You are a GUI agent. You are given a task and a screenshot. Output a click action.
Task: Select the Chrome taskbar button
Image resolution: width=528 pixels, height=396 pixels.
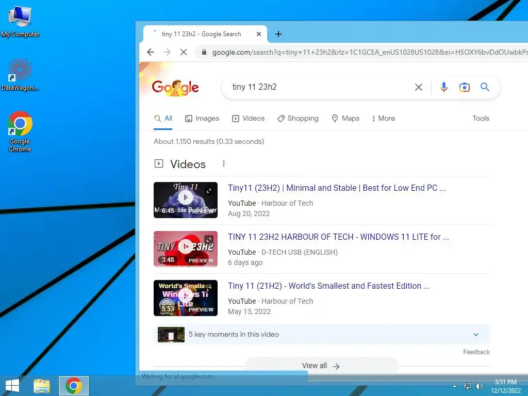(x=73, y=386)
